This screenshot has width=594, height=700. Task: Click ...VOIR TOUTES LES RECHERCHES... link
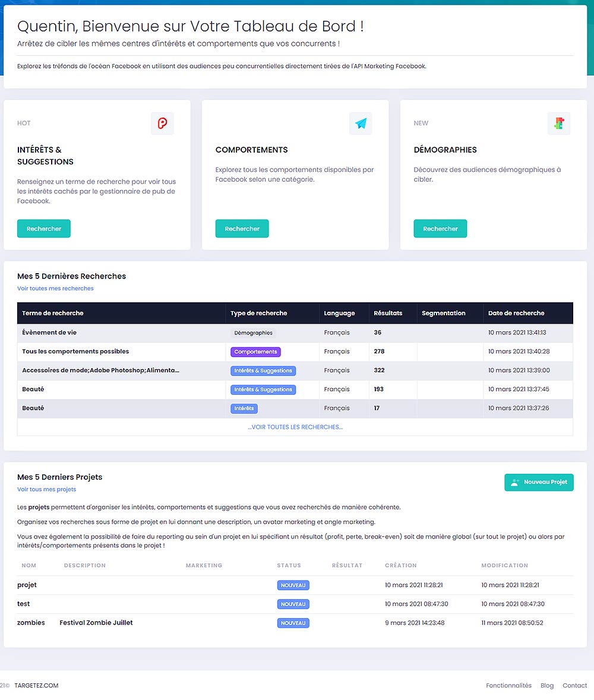pos(295,427)
